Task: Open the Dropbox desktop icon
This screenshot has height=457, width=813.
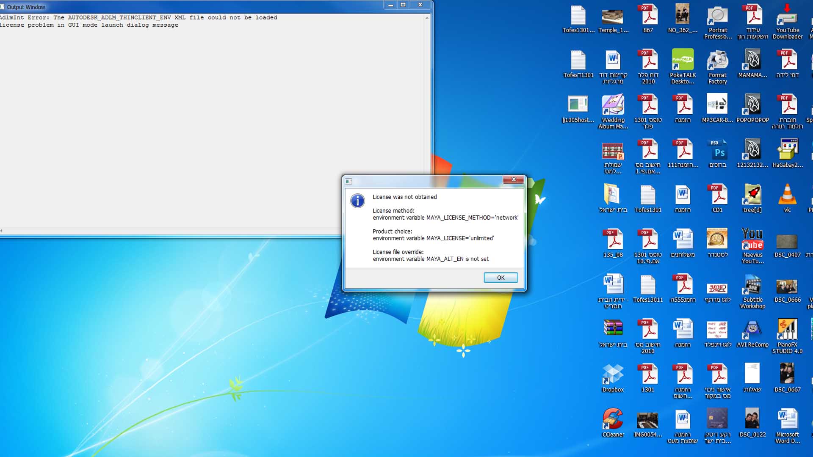Action: point(613,374)
